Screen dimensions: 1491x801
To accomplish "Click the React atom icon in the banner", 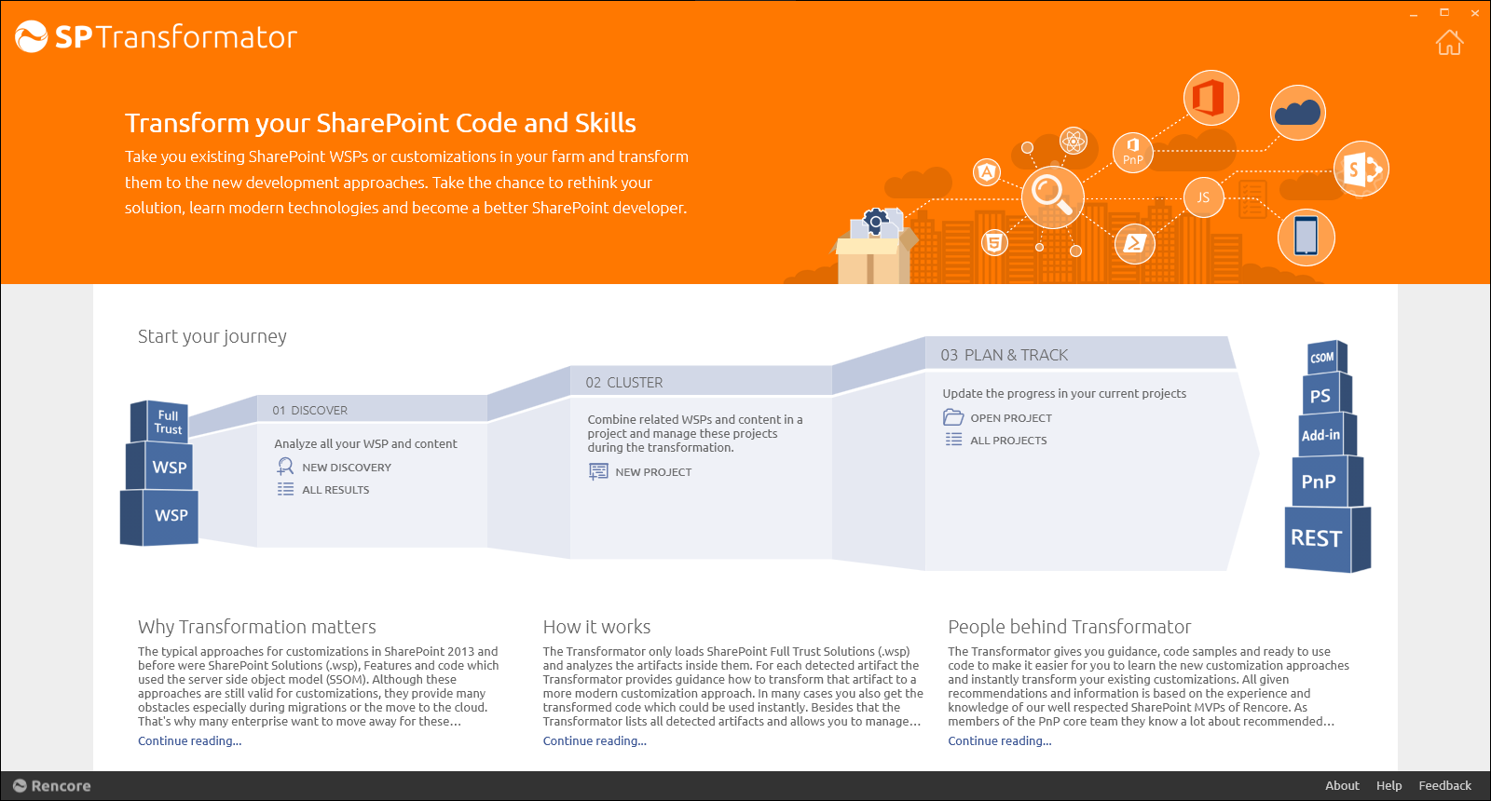I will pyautogui.click(x=1074, y=142).
